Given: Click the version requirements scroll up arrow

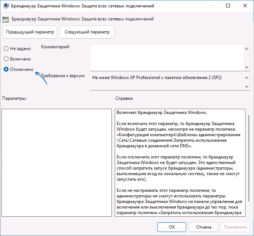Looking at the screenshot, I should (247, 78).
